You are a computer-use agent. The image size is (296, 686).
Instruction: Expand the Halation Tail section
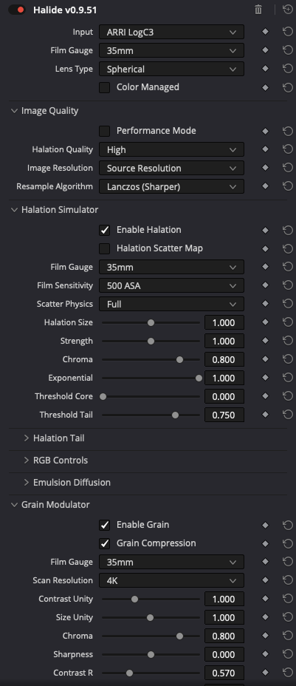point(26,438)
